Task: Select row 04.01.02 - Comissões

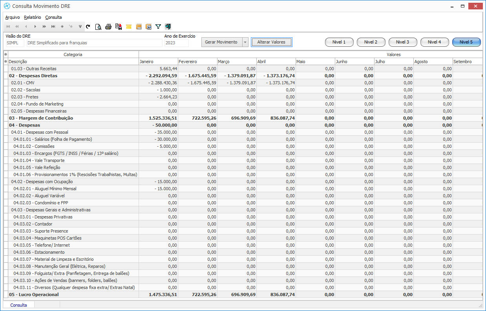Action: (x=243, y=146)
